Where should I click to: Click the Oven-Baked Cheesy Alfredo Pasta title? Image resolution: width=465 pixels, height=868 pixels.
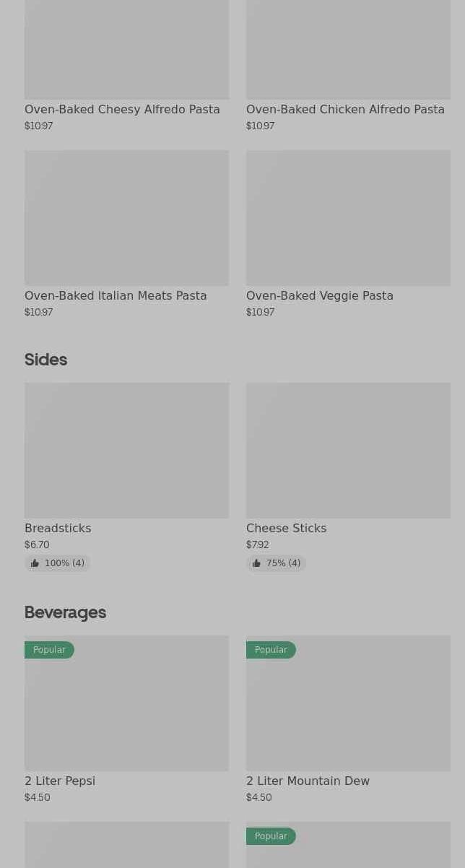(x=122, y=110)
